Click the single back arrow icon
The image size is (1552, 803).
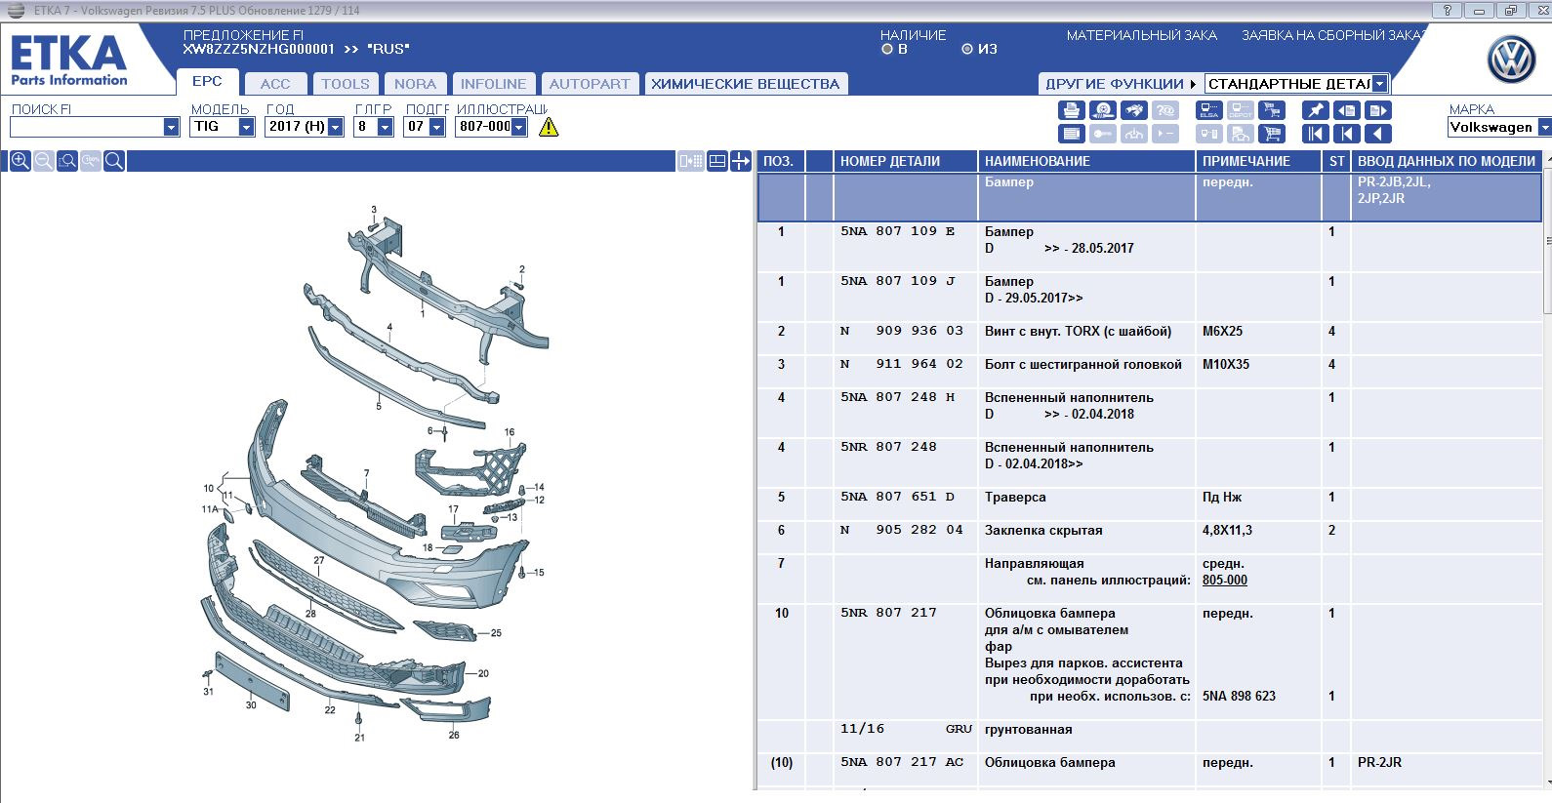(1378, 134)
